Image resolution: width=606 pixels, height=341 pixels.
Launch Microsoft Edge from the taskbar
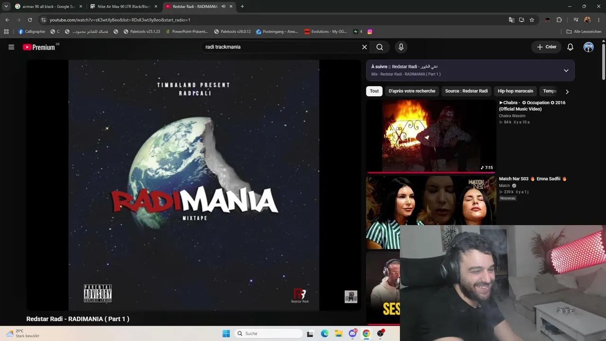point(324,333)
